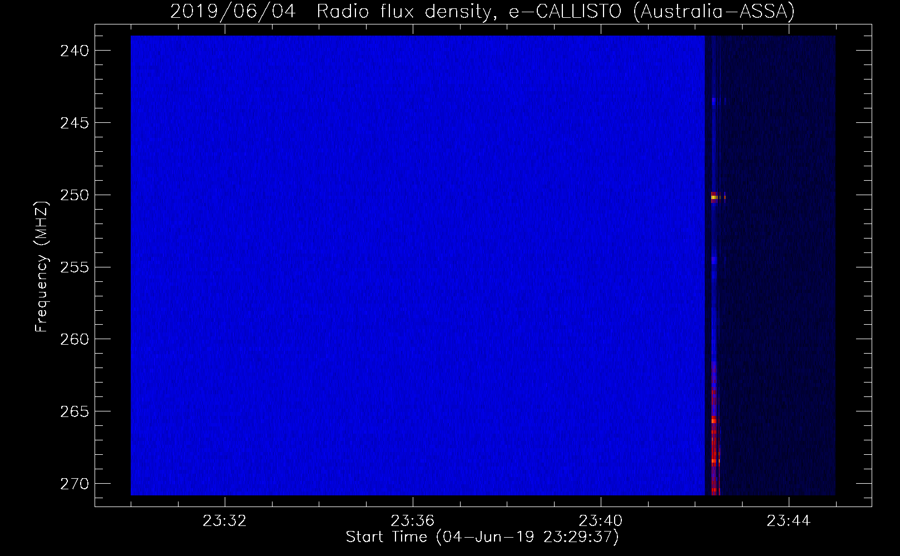Click the 270 frequency tick label
The image size is (900, 556).
pos(75,484)
